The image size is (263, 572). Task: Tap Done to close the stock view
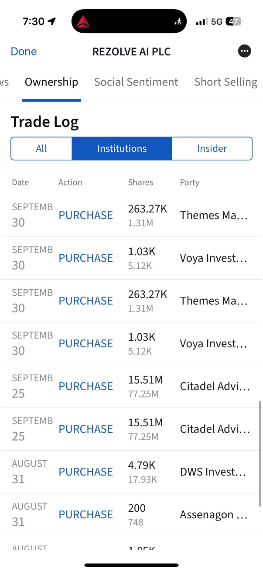(x=24, y=51)
